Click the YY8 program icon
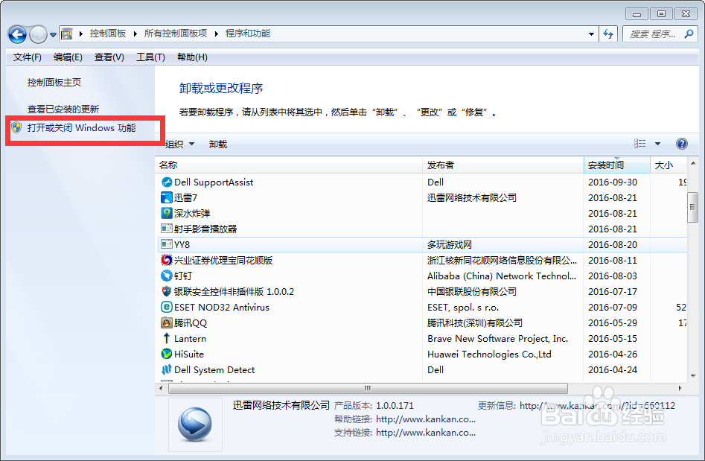The image size is (705, 461). [167, 244]
